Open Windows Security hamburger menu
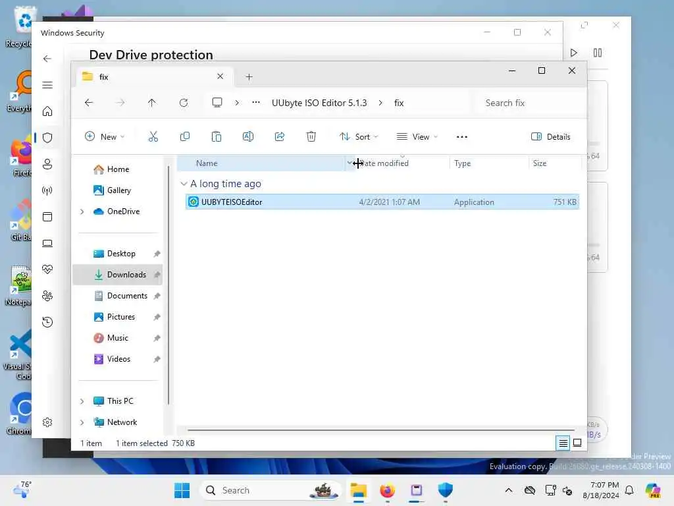This screenshot has height=506, width=674. click(47, 85)
